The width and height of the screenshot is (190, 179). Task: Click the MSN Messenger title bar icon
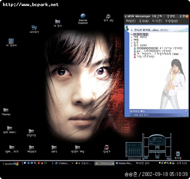(126, 16)
